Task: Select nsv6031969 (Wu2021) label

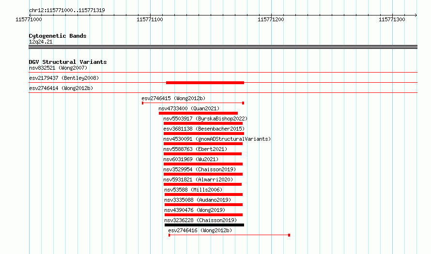Action: 191,159
